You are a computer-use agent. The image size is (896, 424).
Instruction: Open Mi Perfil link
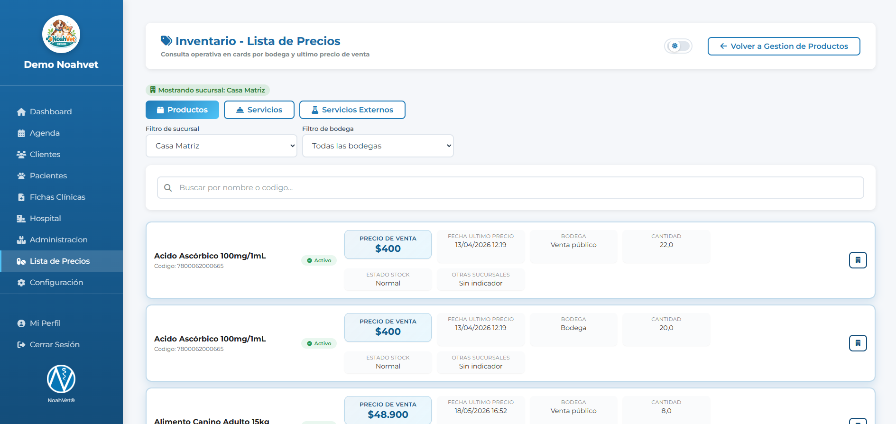[x=61, y=323]
